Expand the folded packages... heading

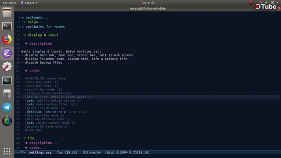pyautogui.click(x=36, y=18)
